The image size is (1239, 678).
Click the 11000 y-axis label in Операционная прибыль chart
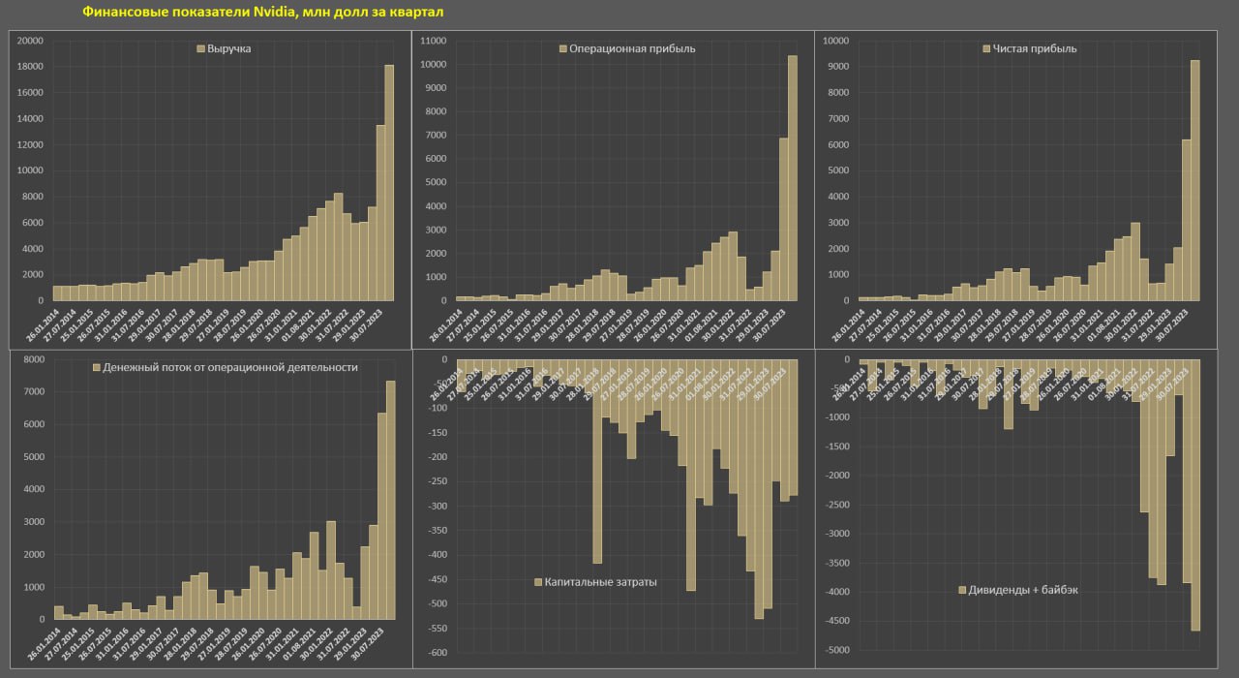coord(431,41)
